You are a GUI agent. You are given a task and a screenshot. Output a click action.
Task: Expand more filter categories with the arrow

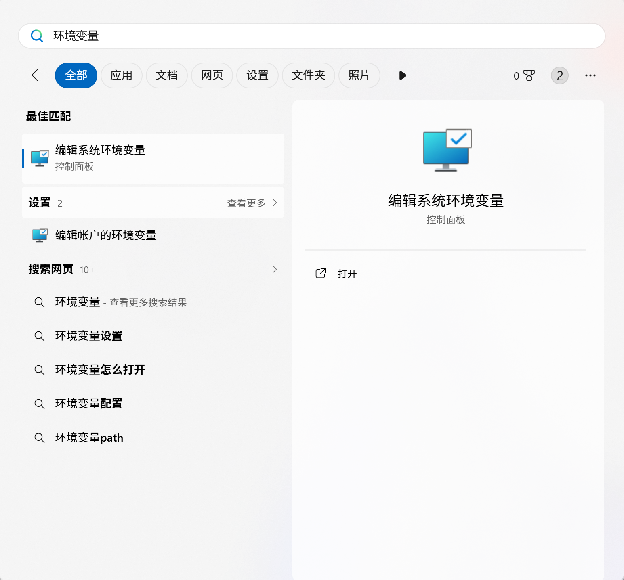pyautogui.click(x=402, y=75)
